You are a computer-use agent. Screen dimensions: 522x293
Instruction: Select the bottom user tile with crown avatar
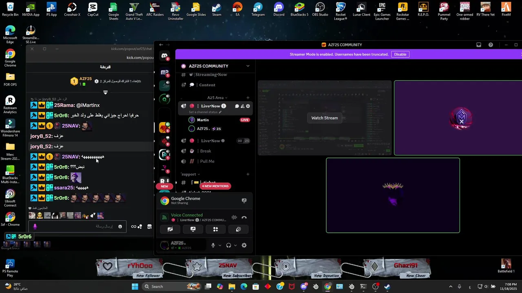pos(393,195)
